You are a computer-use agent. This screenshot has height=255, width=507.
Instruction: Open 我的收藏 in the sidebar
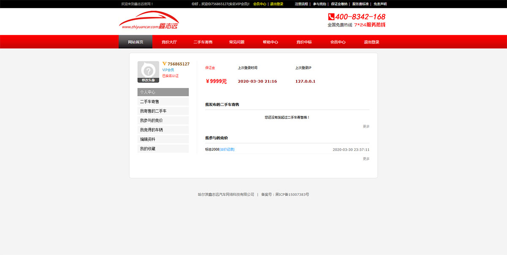(163, 149)
